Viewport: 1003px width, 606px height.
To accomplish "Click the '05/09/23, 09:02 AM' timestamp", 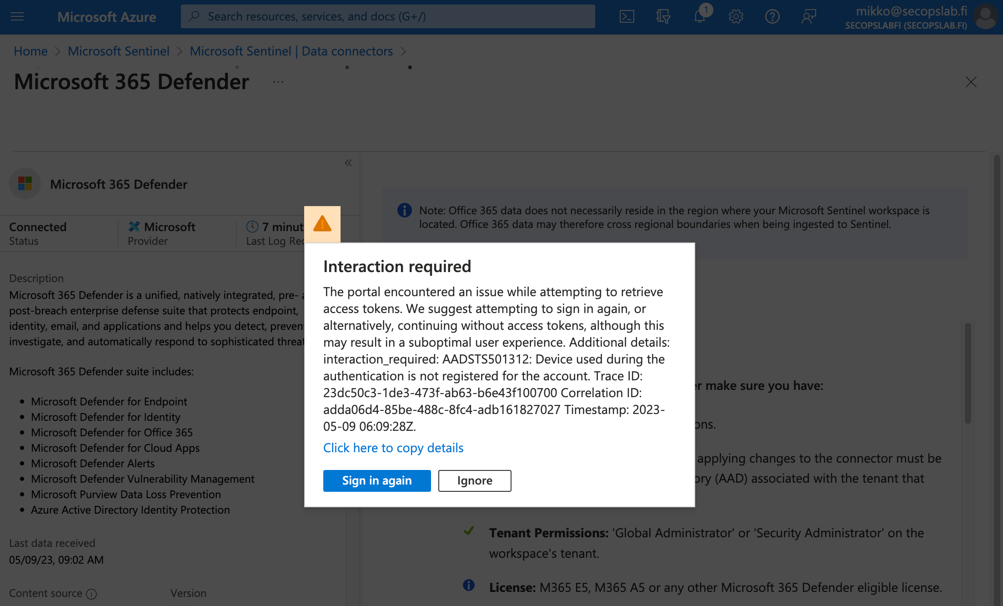I will [x=56, y=560].
